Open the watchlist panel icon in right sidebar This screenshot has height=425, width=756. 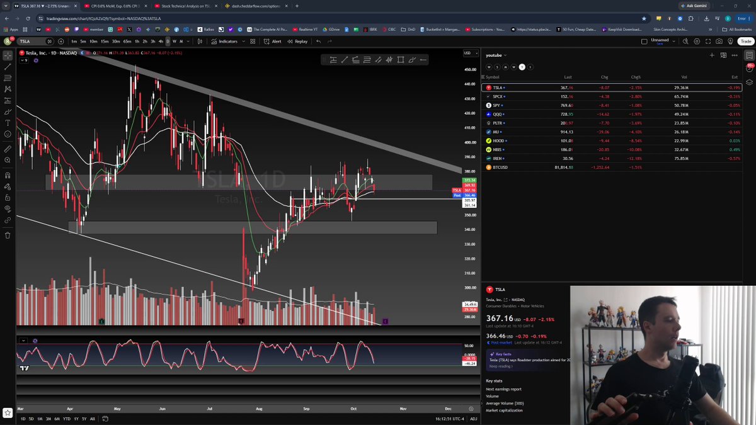750,55
